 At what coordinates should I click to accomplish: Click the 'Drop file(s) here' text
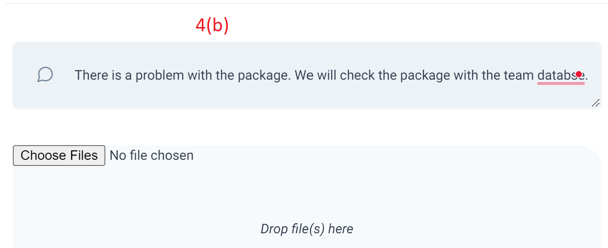tap(307, 229)
